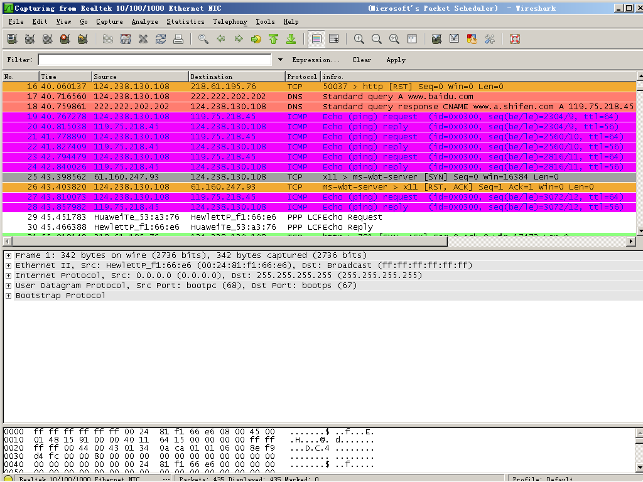Click into the Filter text field

point(154,60)
